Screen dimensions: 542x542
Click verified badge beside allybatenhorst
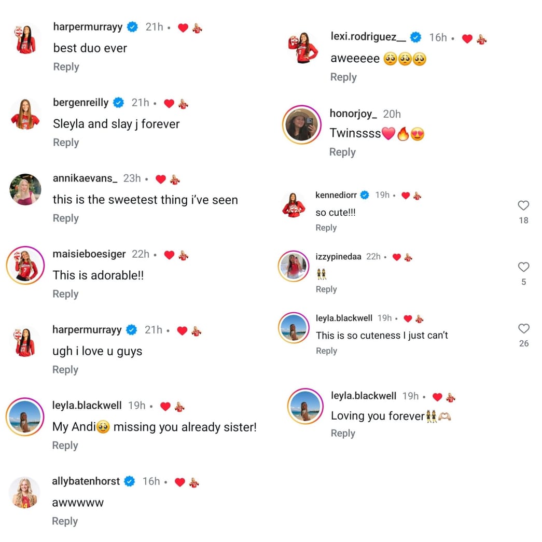click(x=130, y=481)
